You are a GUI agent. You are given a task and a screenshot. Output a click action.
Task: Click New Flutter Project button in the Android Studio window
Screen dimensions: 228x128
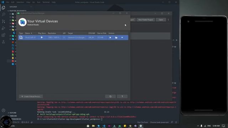click(146, 20)
